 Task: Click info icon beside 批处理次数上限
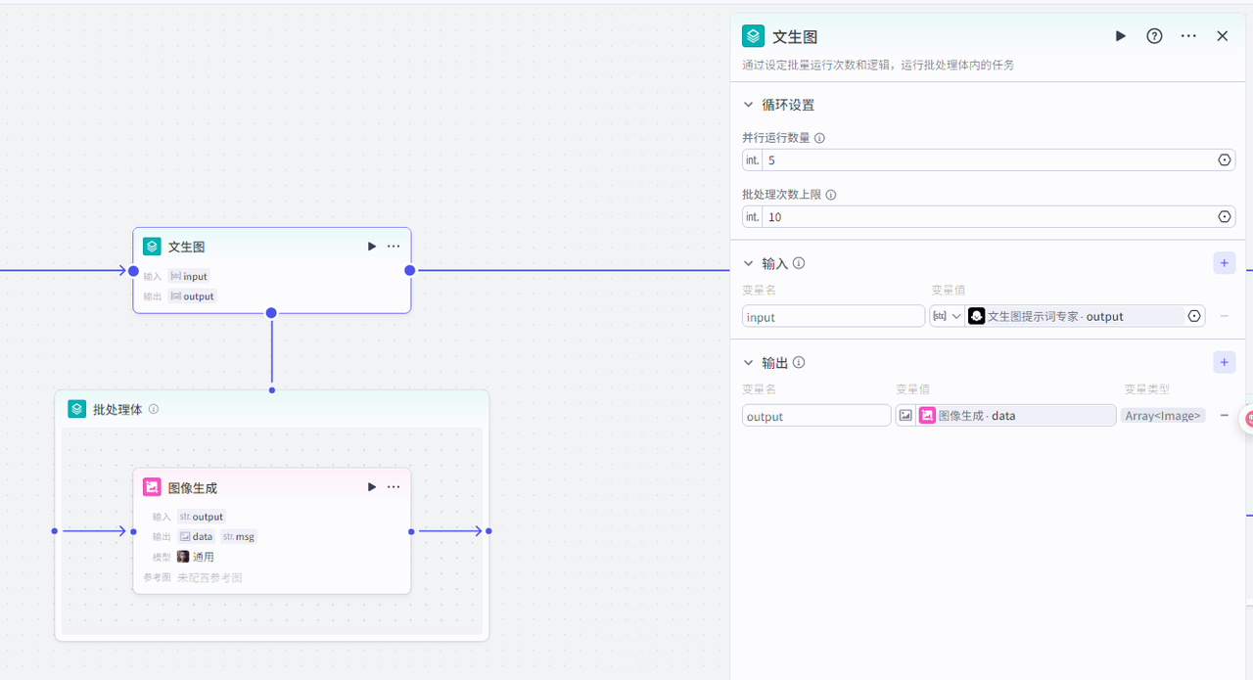831,195
